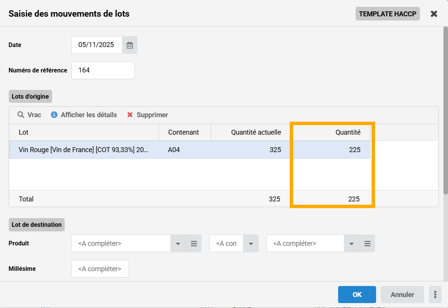Click the Vrac magnifier search icon
The width and height of the screenshot is (448, 308).
click(x=21, y=115)
